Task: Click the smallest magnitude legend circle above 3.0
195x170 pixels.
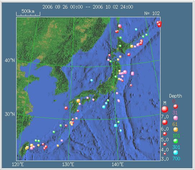Action: coord(165,154)
